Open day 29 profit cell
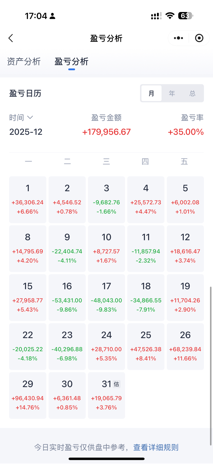 (x=28, y=395)
